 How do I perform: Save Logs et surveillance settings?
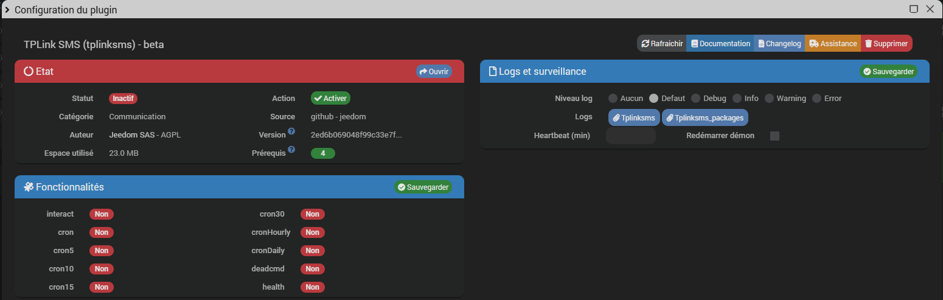click(888, 71)
